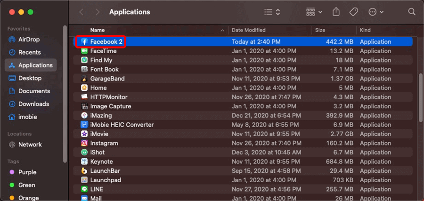Screen dimensions: 424x201
Task: Click "Nov 27, 2020 at 4:56 PM"
Action: 266,189
